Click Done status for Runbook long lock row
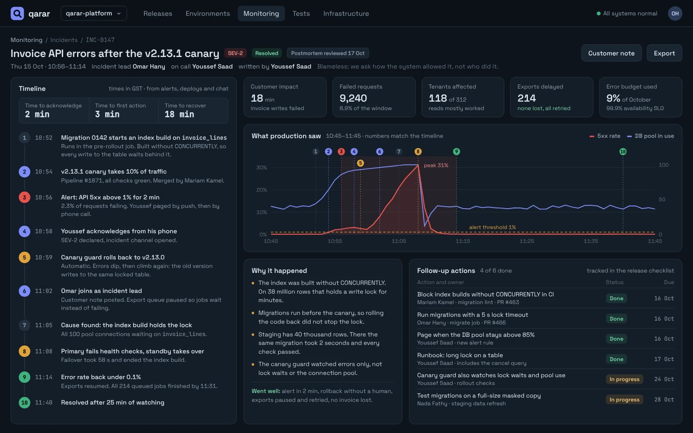The width and height of the screenshot is (693, 433). coord(616,359)
